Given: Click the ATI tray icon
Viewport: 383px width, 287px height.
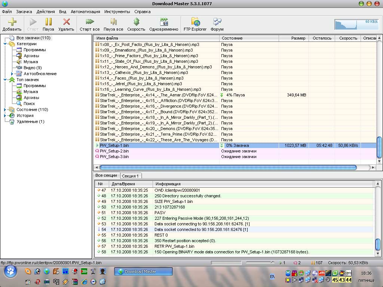Looking at the screenshot, I should coord(322,273).
